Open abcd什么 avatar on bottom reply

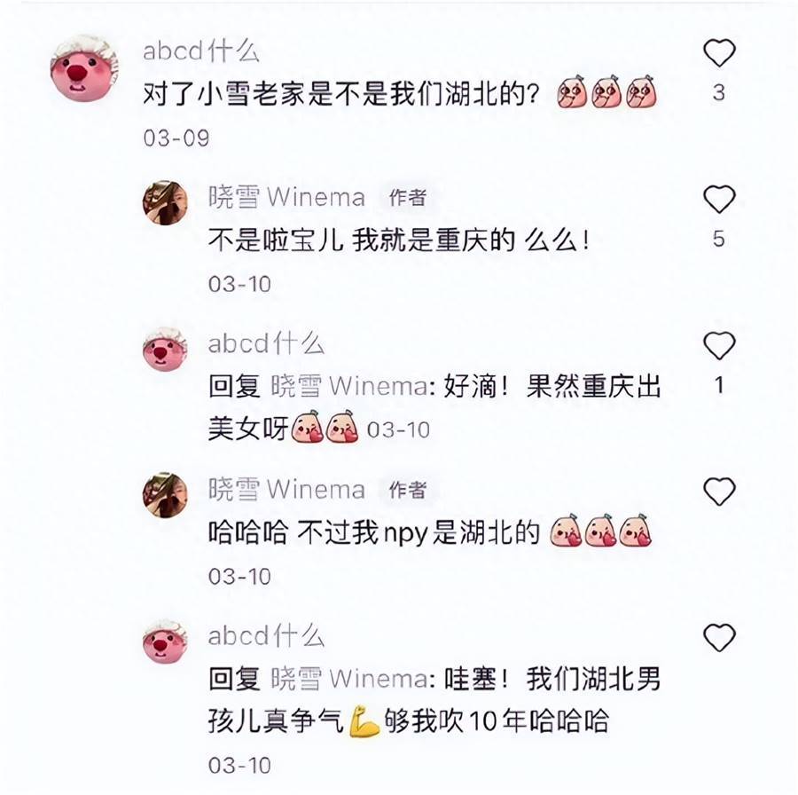coord(165,642)
